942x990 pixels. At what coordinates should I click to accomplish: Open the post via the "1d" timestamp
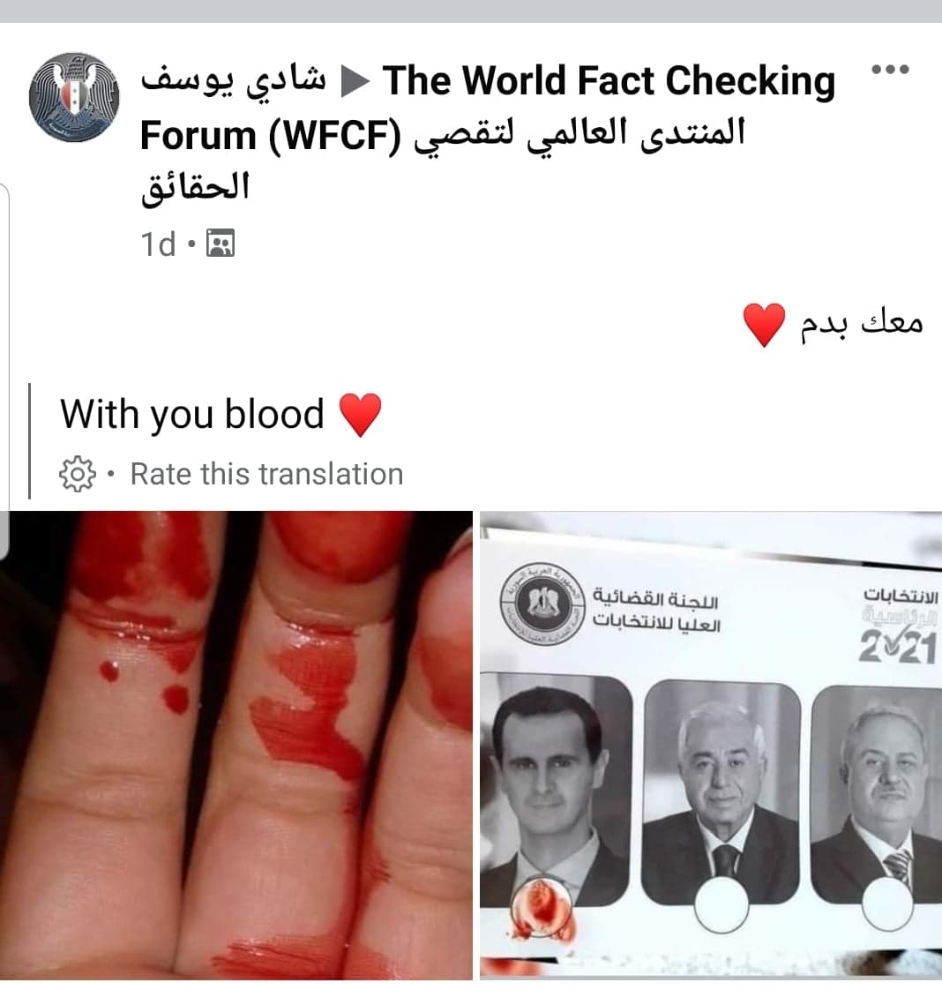pos(158,244)
